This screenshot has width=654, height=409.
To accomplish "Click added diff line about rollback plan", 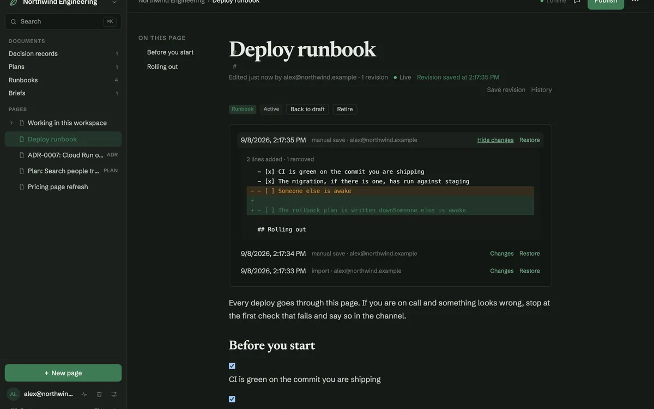I will [390, 210].
